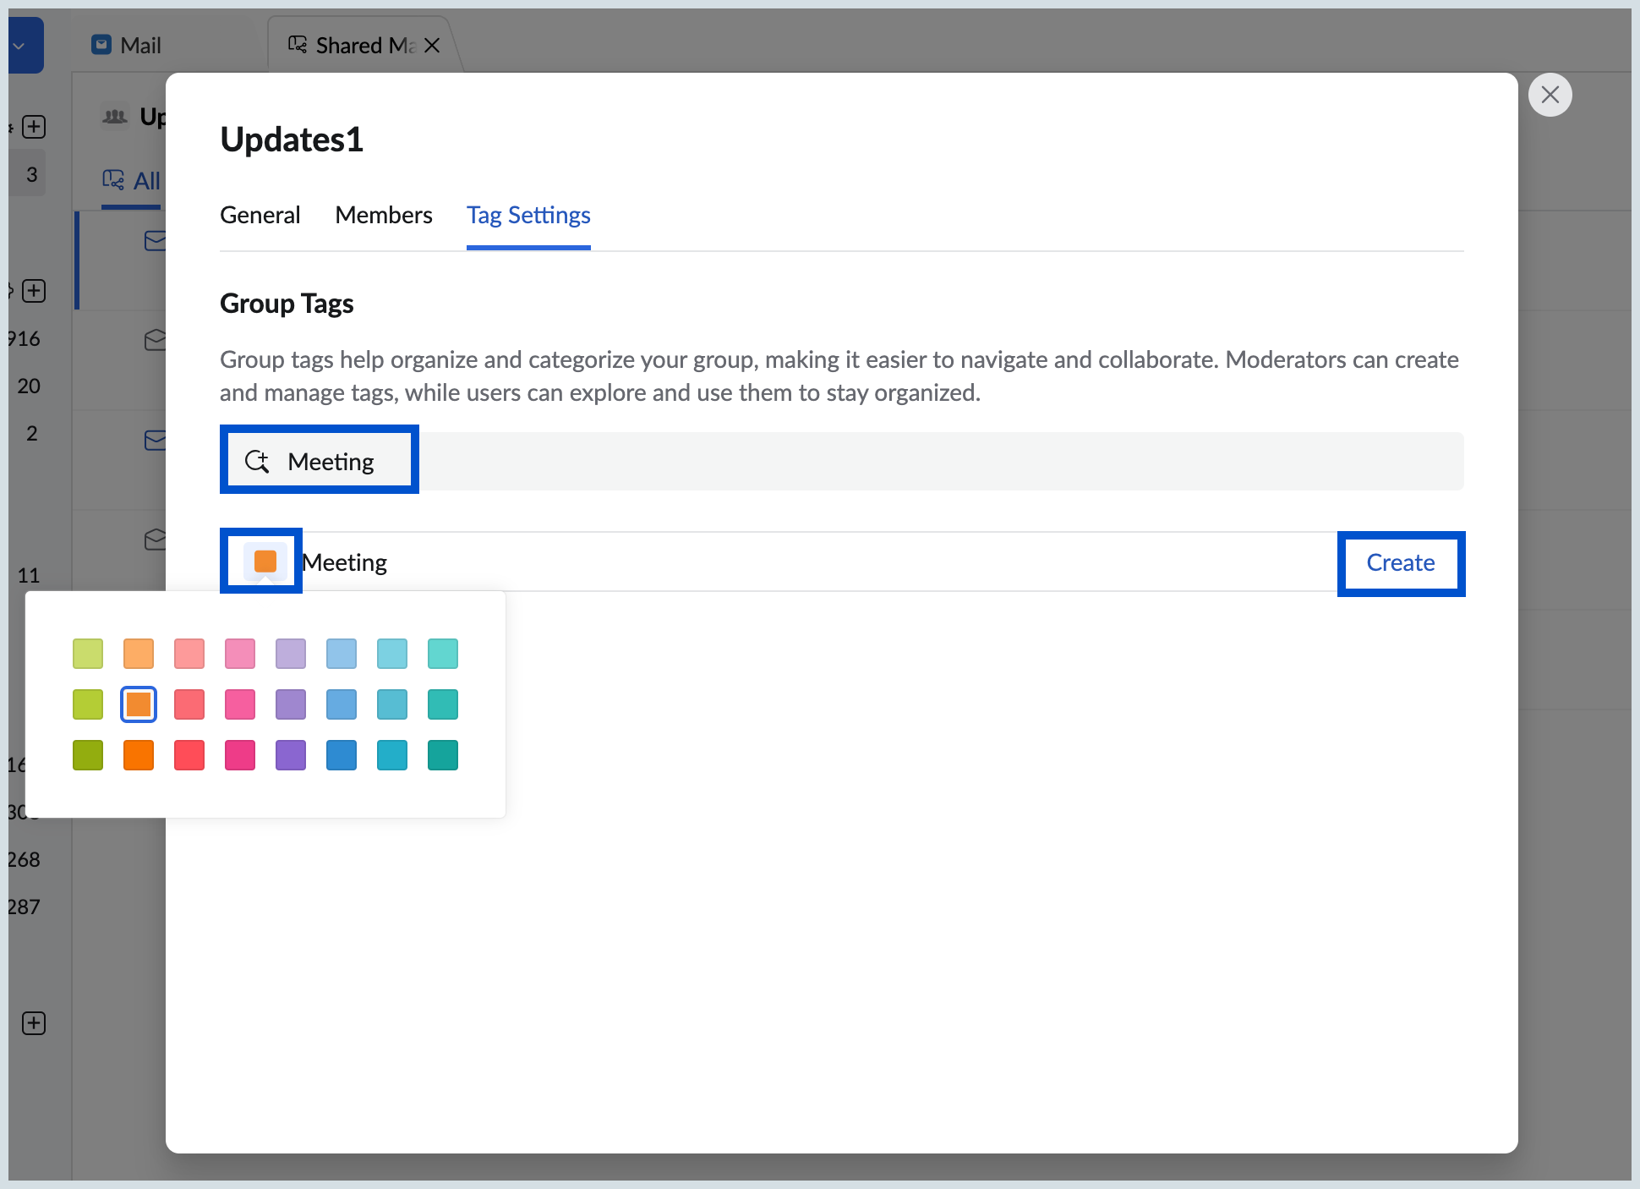The height and width of the screenshot is (1189, 1640).
Task: Pick the medium teal swatch in middle row
Action: point(443,704)
